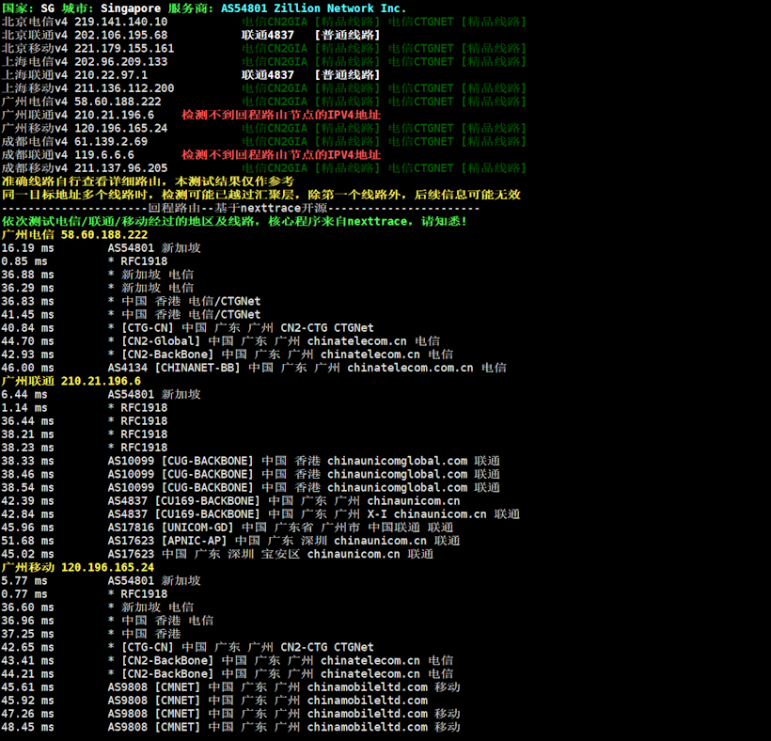Click the 51.68 ms latency value
Viewport: 771px width, 741px height.
pos(27,541)
